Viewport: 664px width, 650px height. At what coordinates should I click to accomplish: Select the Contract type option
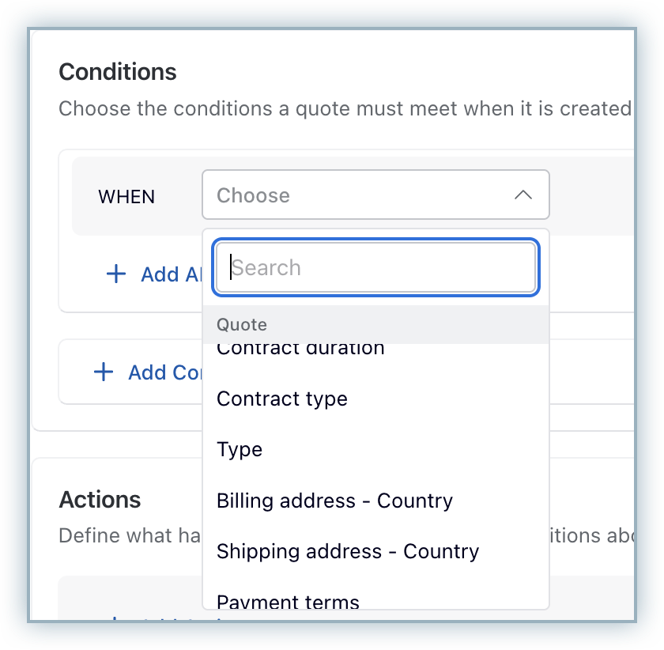(282, 399)
